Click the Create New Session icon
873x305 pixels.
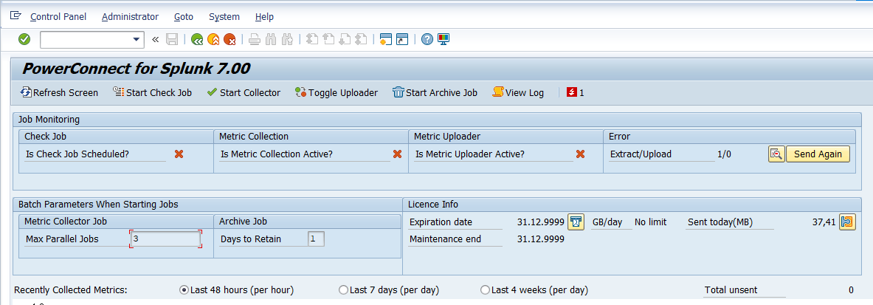tap(384, 39)
